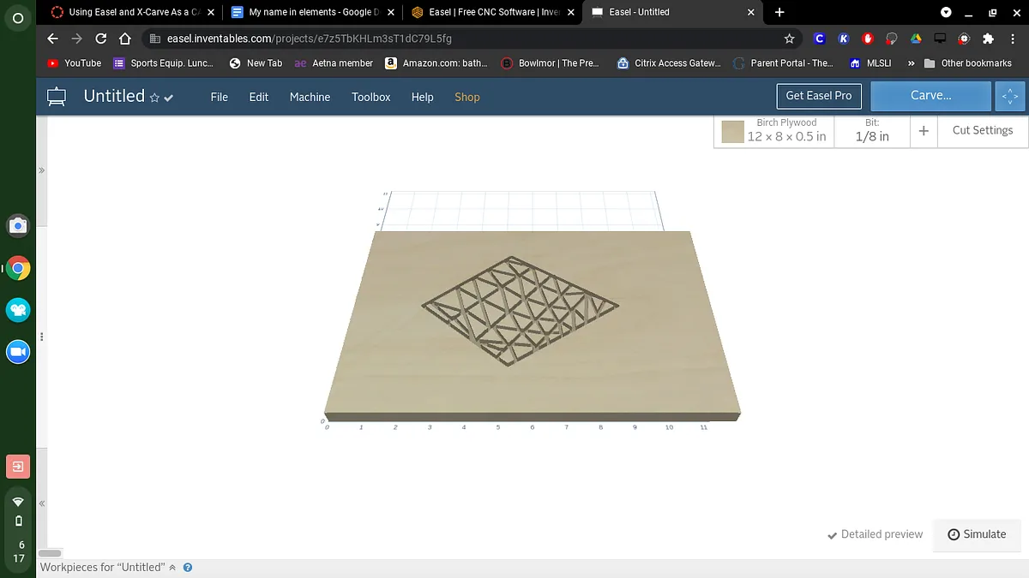The image size is (1029, 578).
Task: Open the Sports Equip. Lunch bookmark
Action: point(164,63)
